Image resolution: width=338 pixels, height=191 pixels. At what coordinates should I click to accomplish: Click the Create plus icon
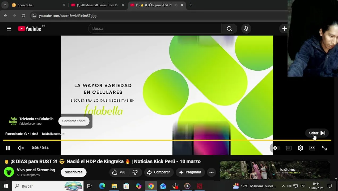(284, 29)
